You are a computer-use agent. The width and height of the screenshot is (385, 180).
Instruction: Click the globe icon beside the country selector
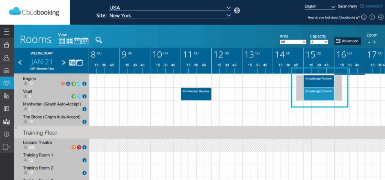237,10
